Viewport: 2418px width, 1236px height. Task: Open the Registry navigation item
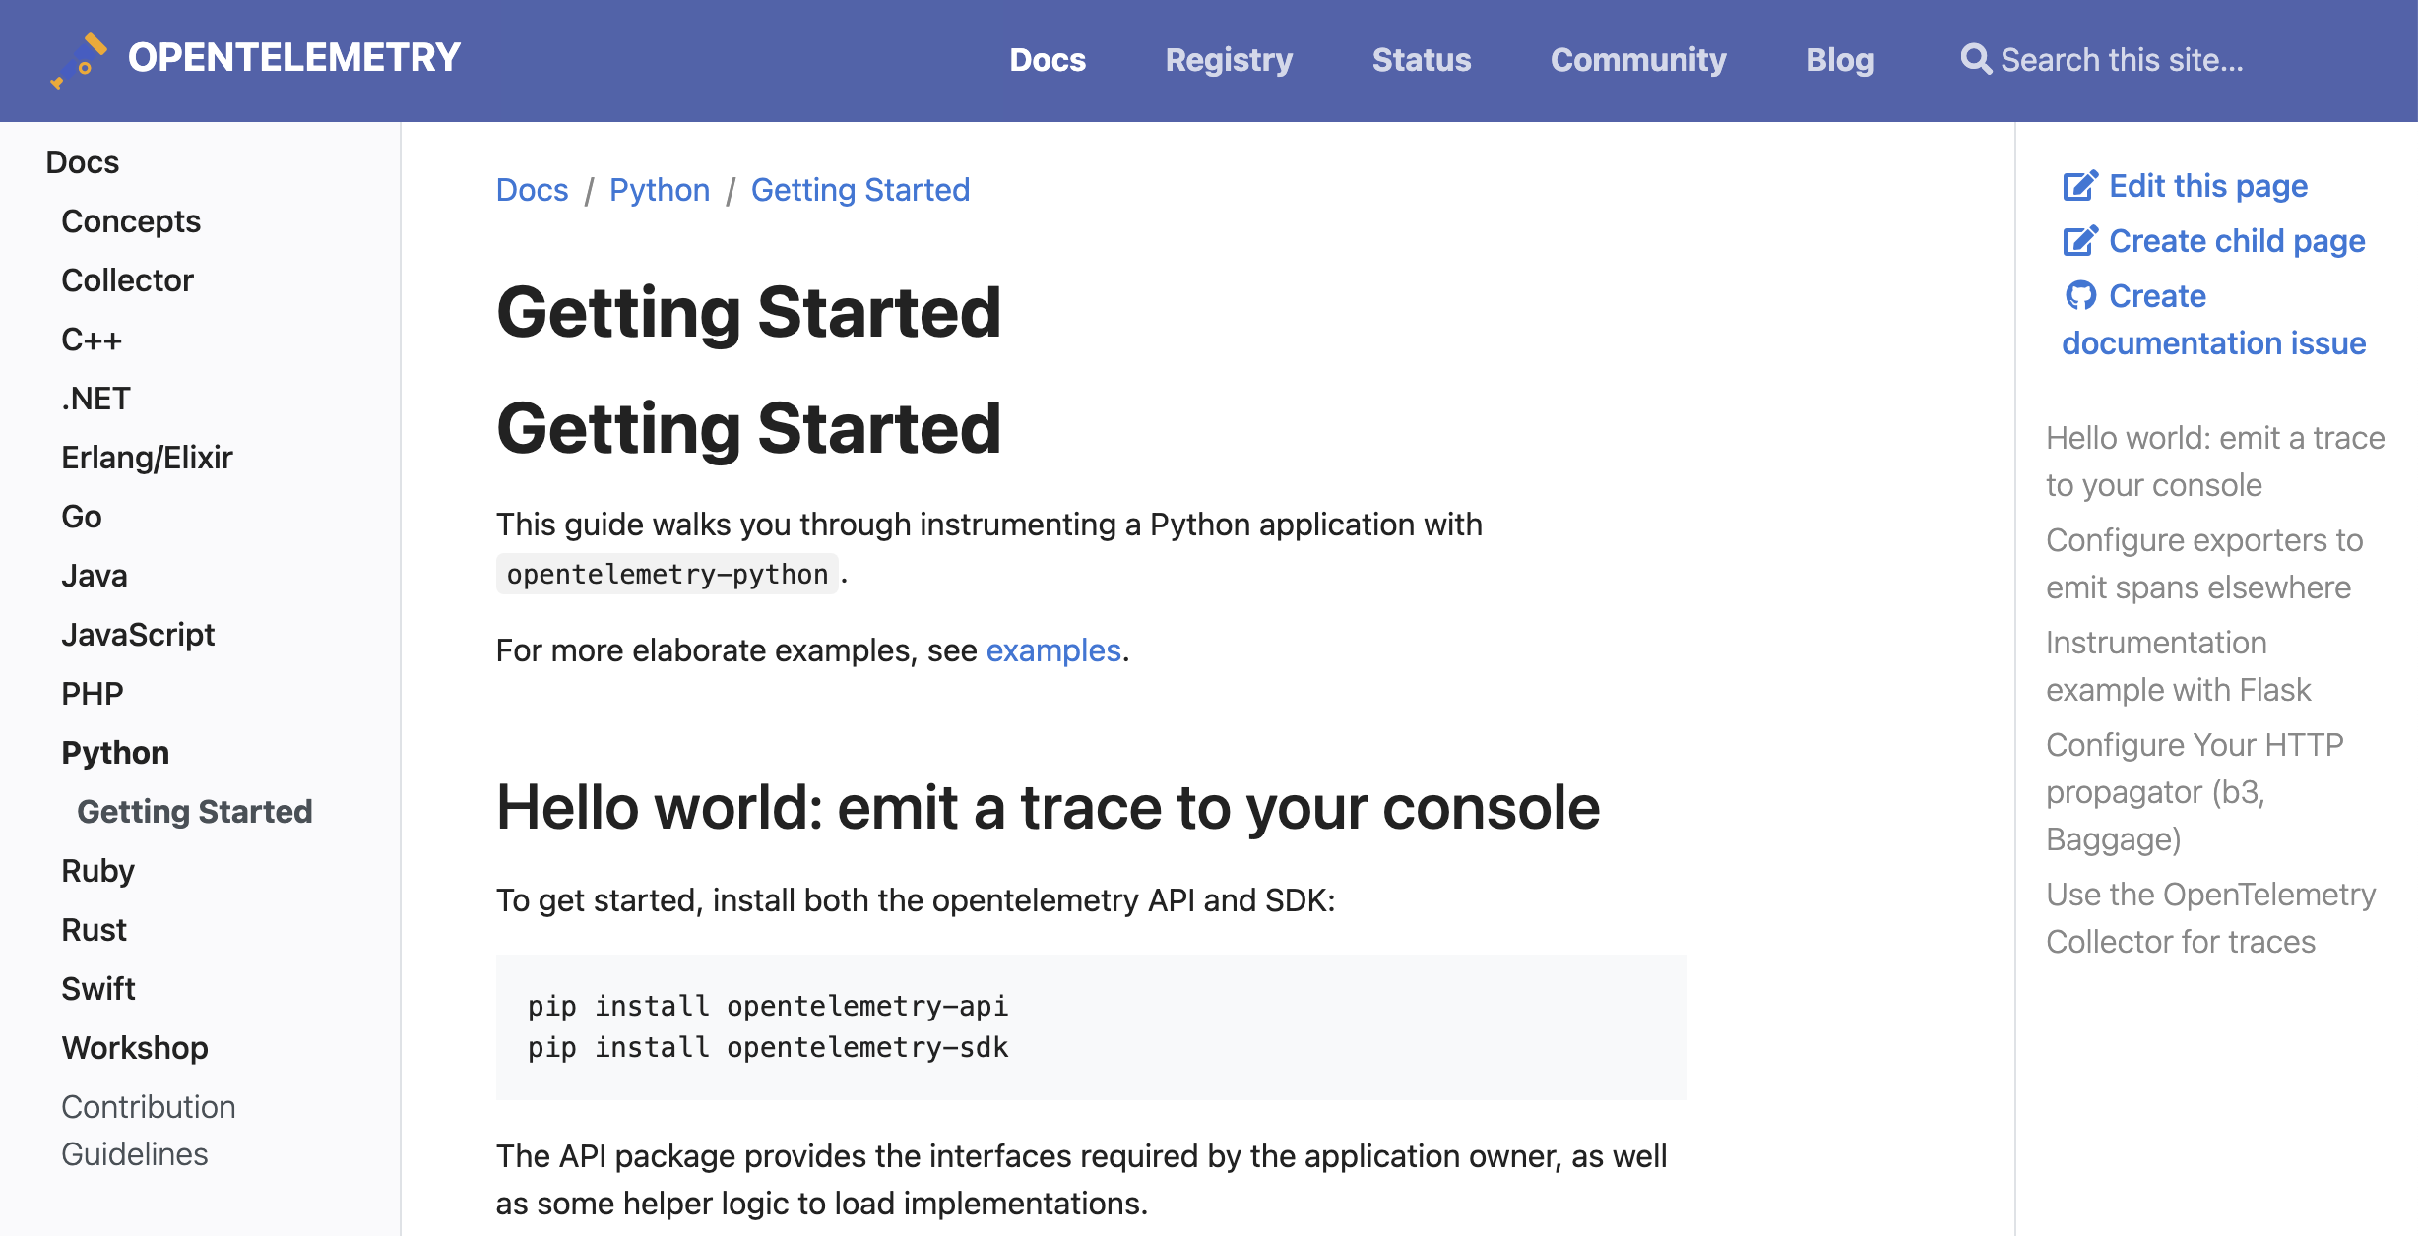(x=1229, y=59)
